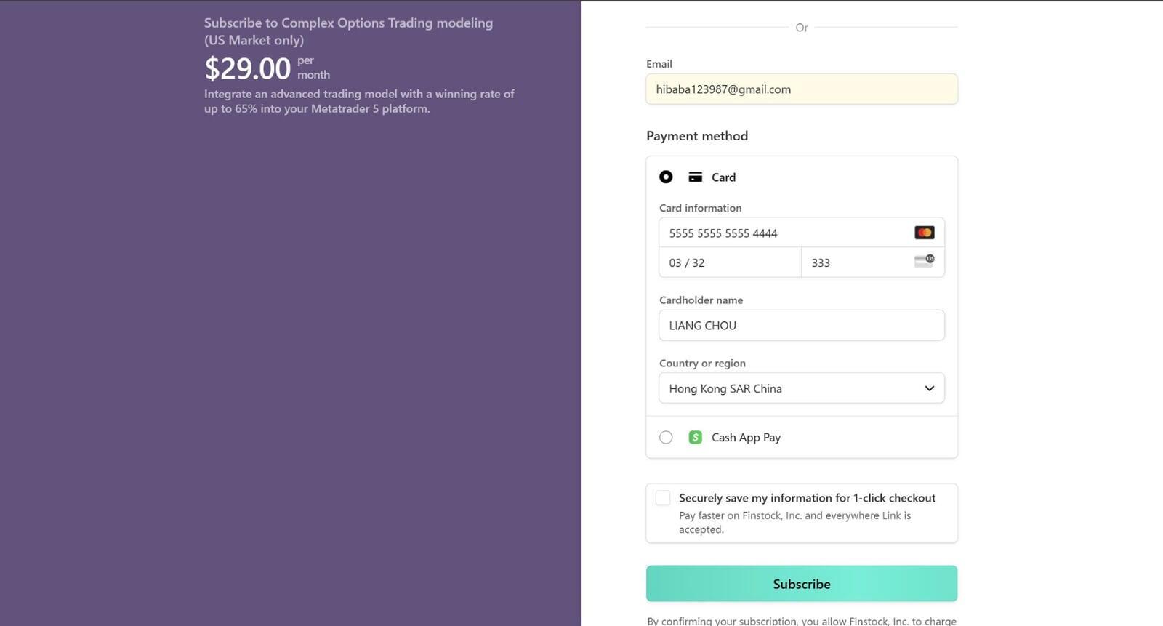The width and height of the screenshot is (1163, 626).
Task: Click the credit card icon beside Card
Action: [696, 177]
